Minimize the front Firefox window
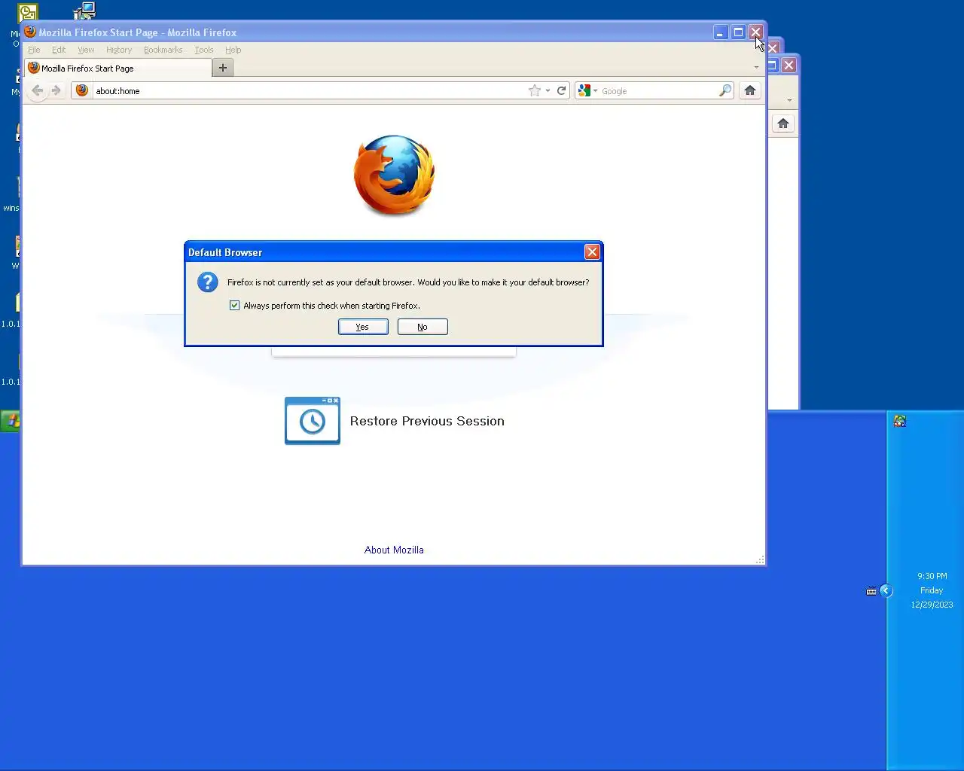Screen dimensions: 964x771 tap(721, 32)
